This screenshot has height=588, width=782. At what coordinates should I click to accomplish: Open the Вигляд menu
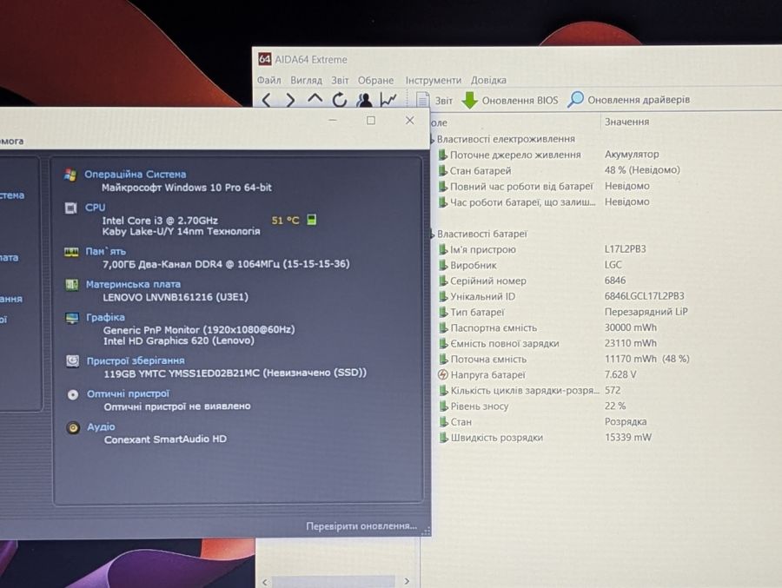tap(306, 80)
